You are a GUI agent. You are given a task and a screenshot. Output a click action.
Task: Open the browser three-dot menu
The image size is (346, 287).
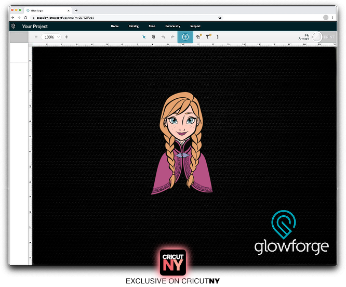point(332,18)
